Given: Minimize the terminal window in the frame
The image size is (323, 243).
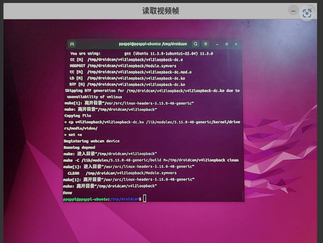Looking at the screenshot, I should pos(217,44).
